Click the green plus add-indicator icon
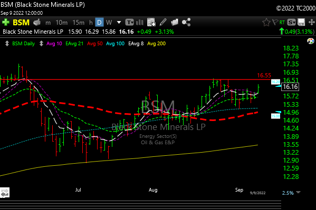Image resolution: width=316 pixels, height=210 pixels. (x=6, y=22)
